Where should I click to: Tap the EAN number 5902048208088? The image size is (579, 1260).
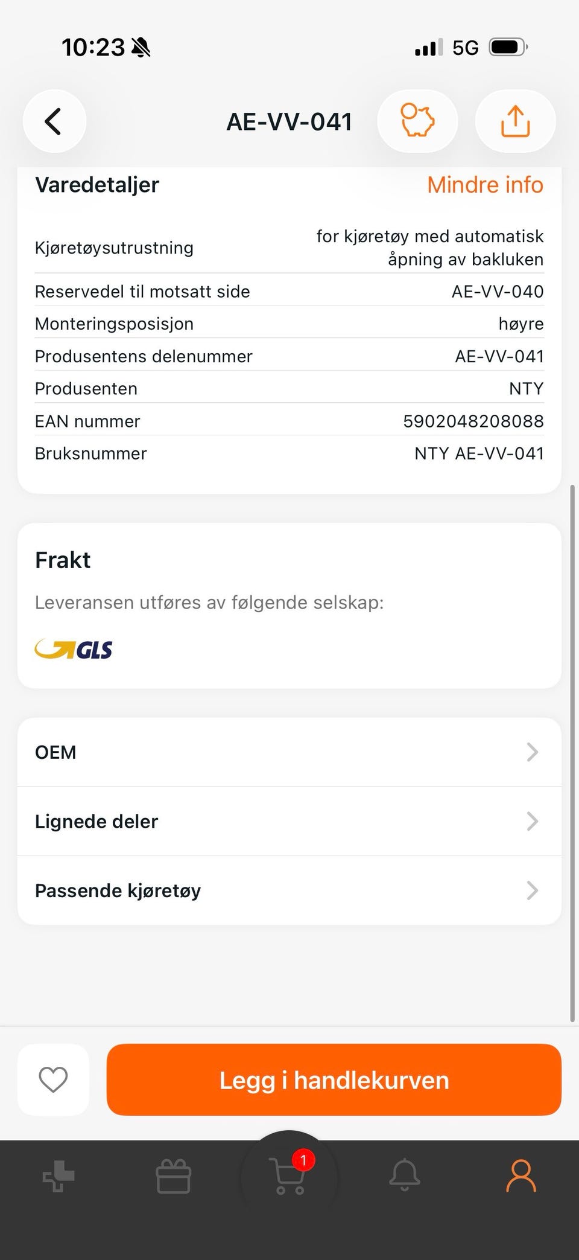pos(473,421)
